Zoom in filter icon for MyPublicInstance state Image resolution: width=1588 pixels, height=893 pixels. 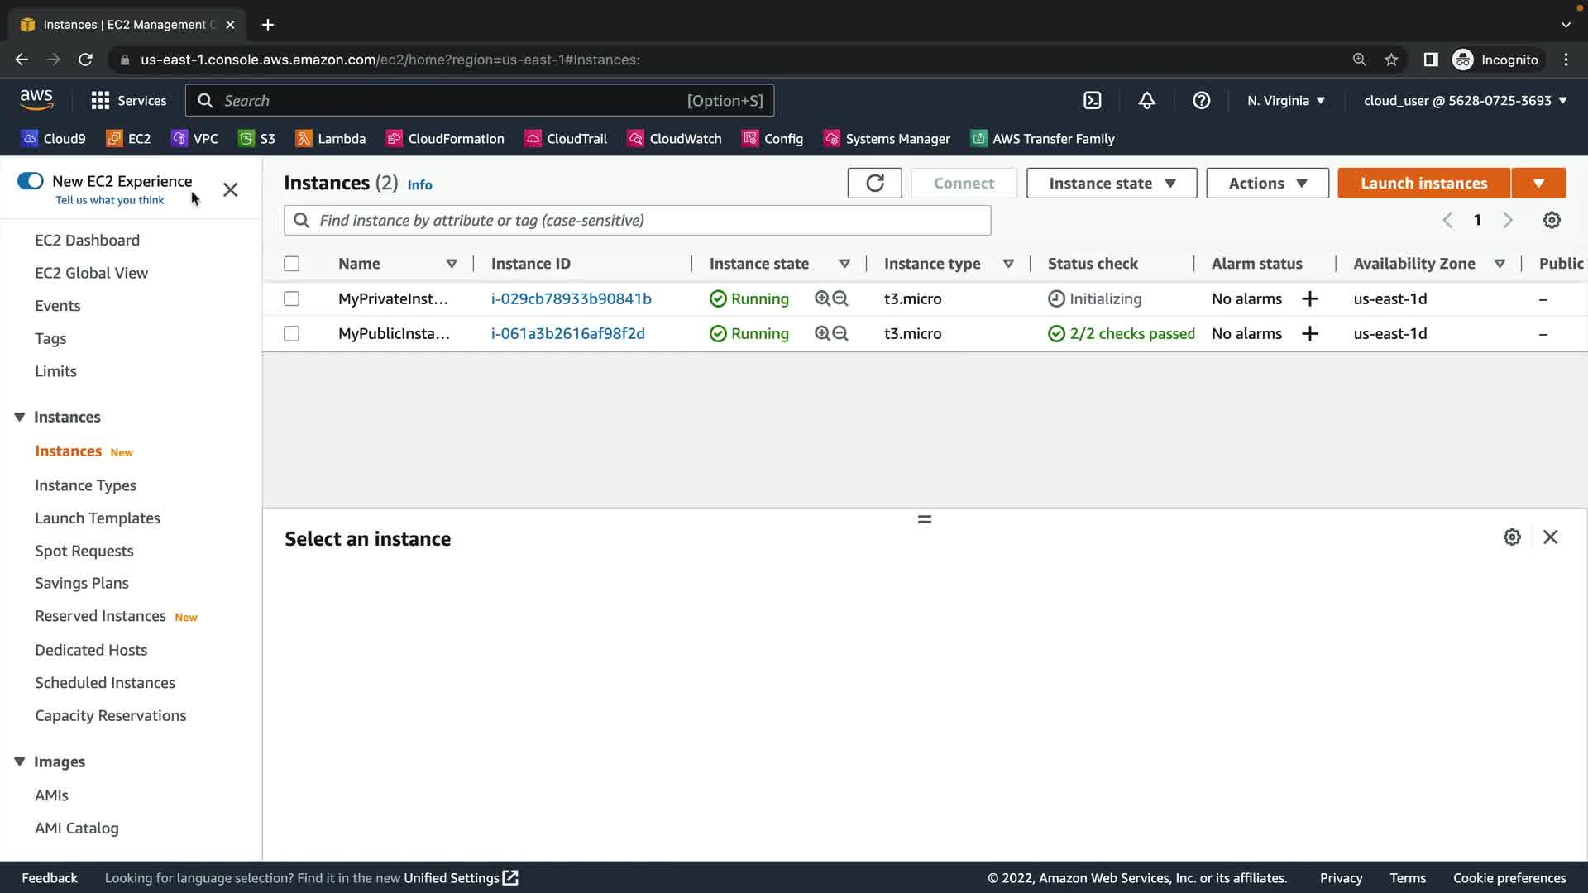822,333
